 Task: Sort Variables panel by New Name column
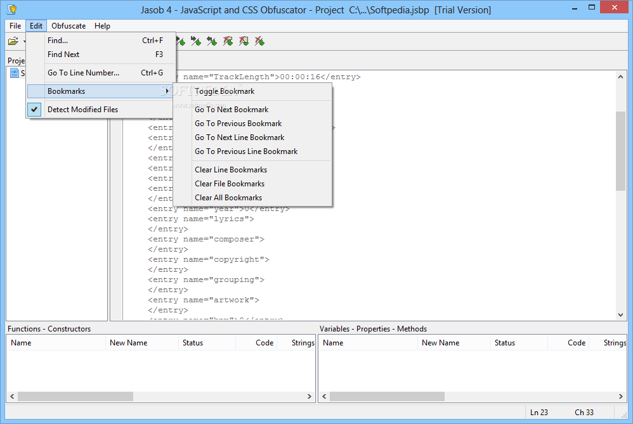click(x=454, y=342)
